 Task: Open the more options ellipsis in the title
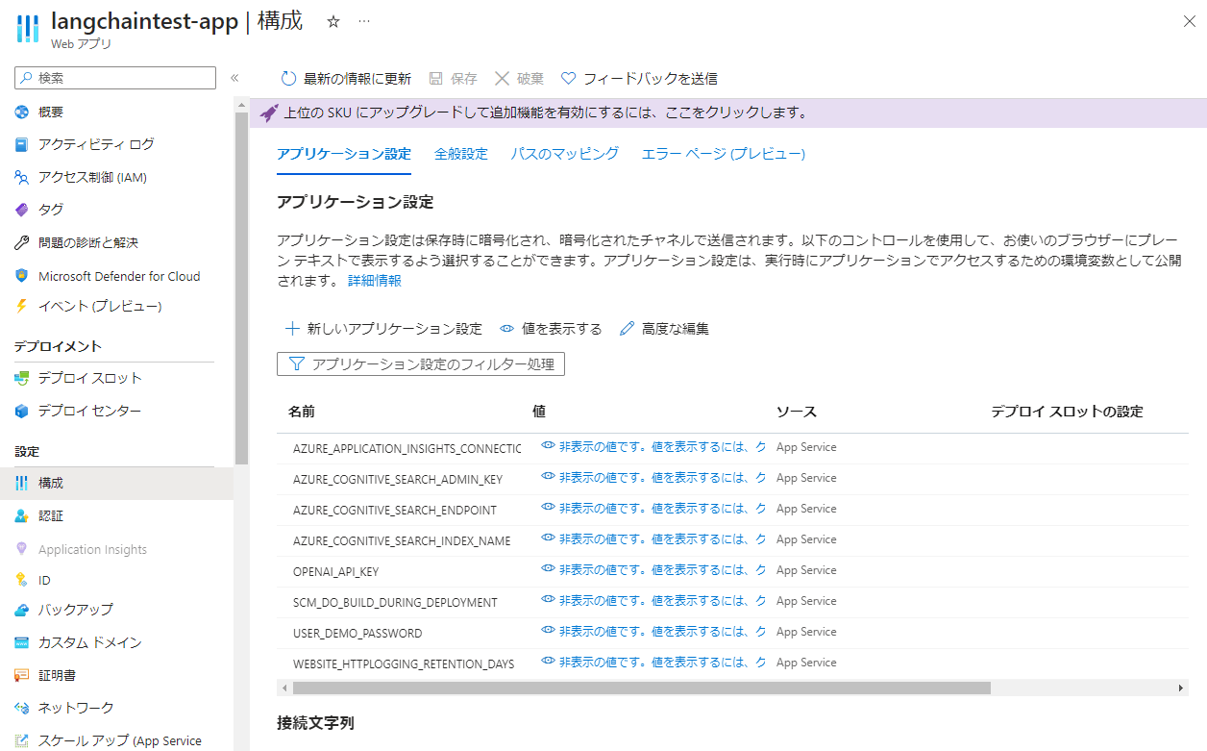click(x=364, y=21)
